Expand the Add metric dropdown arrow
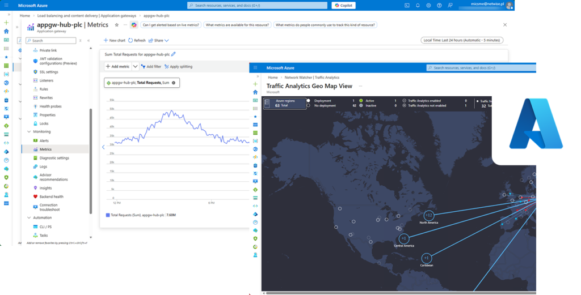 click(x=135, y=66)
